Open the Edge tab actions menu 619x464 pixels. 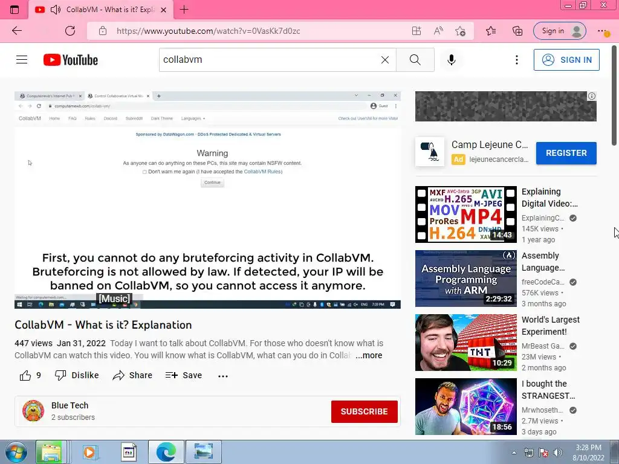coord(15,10)
